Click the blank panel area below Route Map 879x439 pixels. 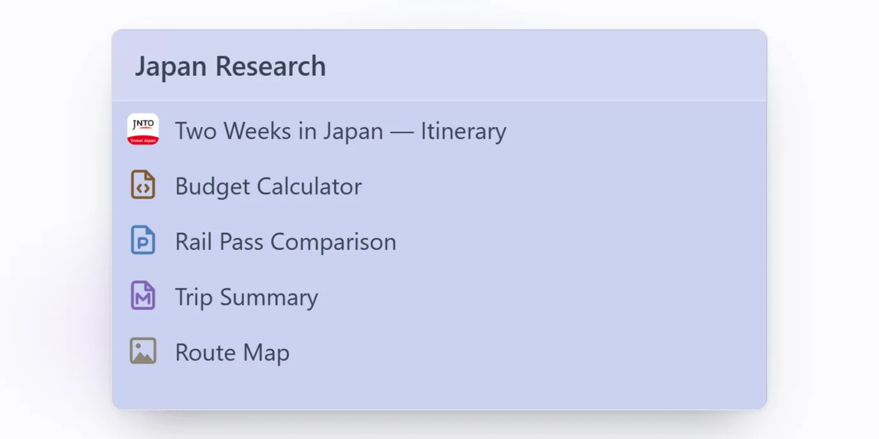click(439, 392)
